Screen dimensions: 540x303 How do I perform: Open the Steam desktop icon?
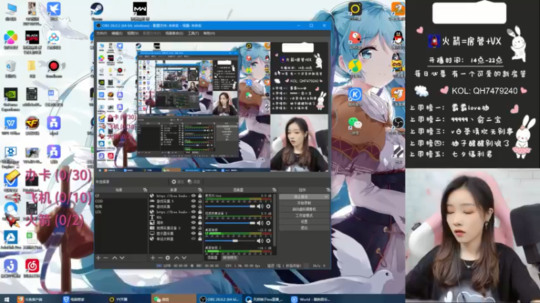tap(97, 11)
